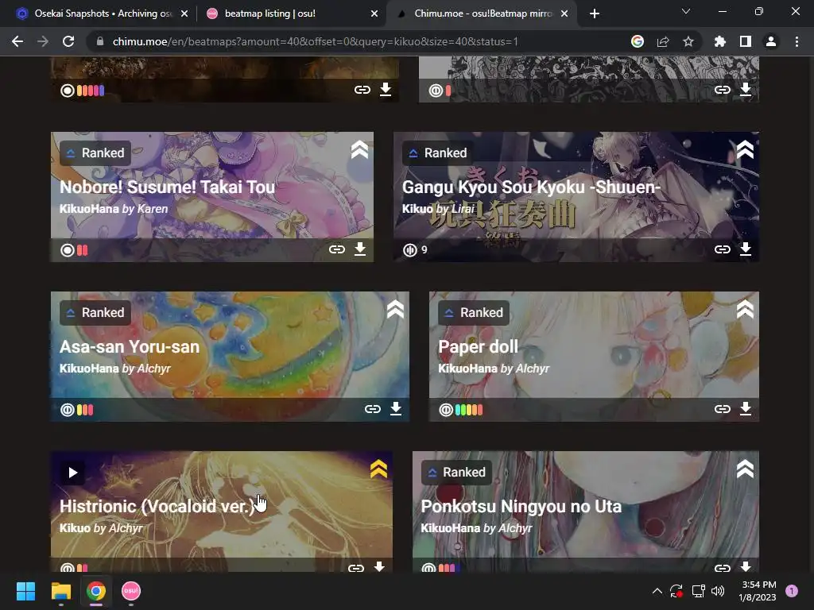Reload the chimu.moe page
This screenshot has height=610, width=814.
68,41
